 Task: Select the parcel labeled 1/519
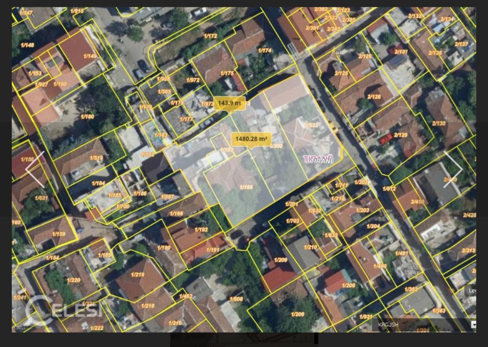coord(96,158)
